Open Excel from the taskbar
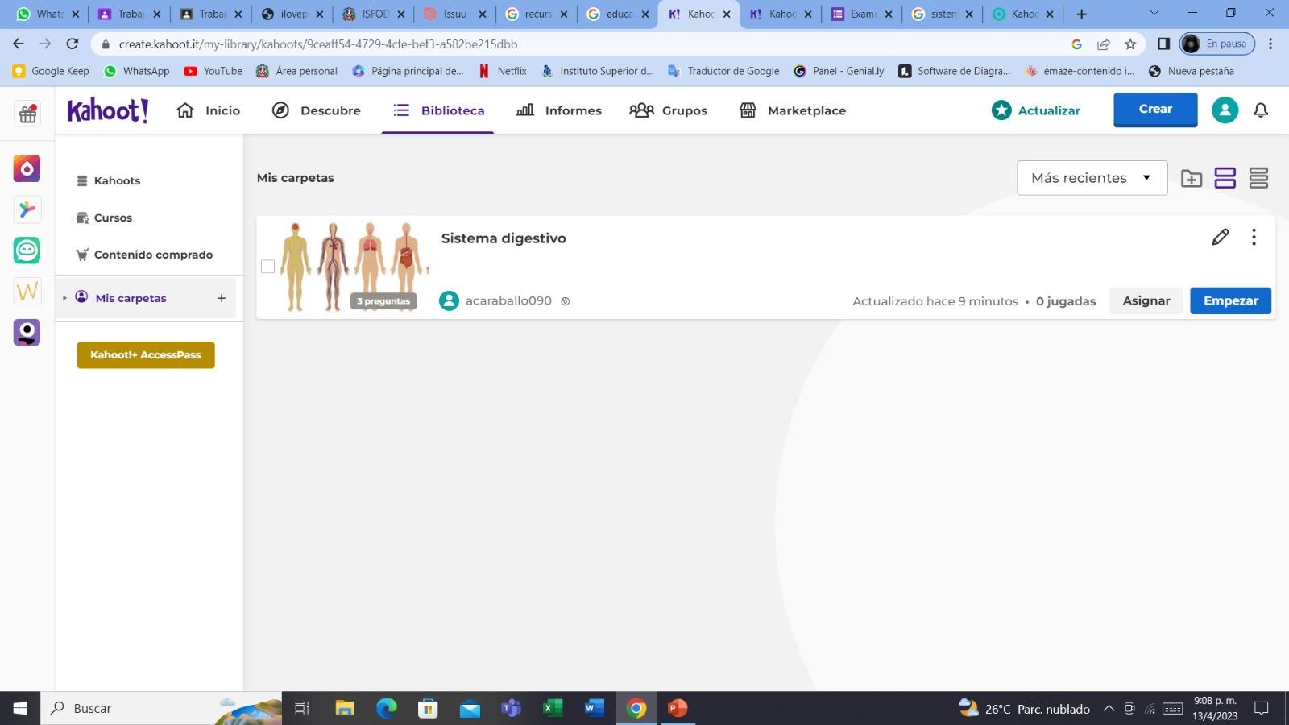The width and height of the screenshot is (1289, 725). (553, 708)
